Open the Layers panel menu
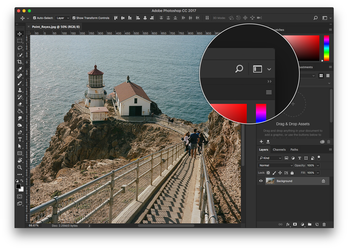Image resolution: width=348 pixels, height=248 pixels. pyautogui.click(x=330, y=149)
